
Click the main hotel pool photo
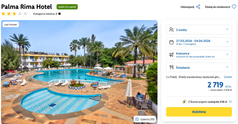79,72
